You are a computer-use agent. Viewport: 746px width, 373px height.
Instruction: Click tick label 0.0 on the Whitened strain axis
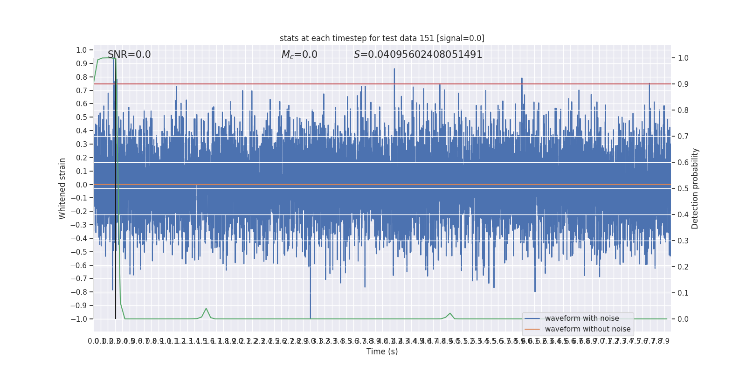82,185
